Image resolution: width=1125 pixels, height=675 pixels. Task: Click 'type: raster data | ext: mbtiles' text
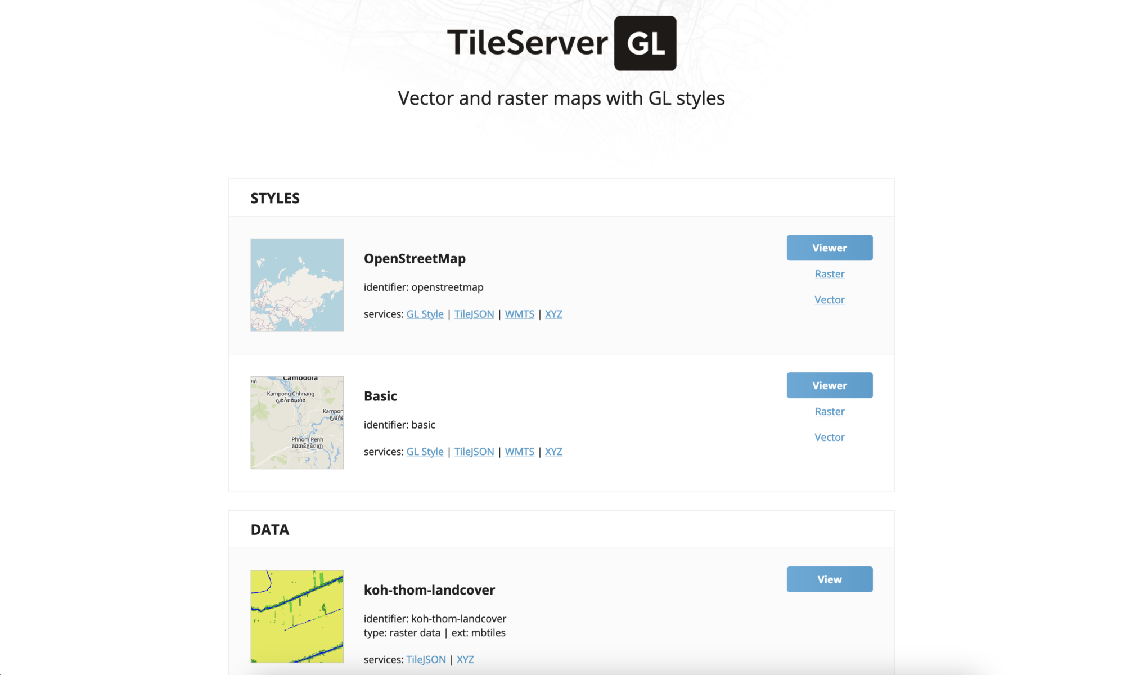[x=434, y=633]
